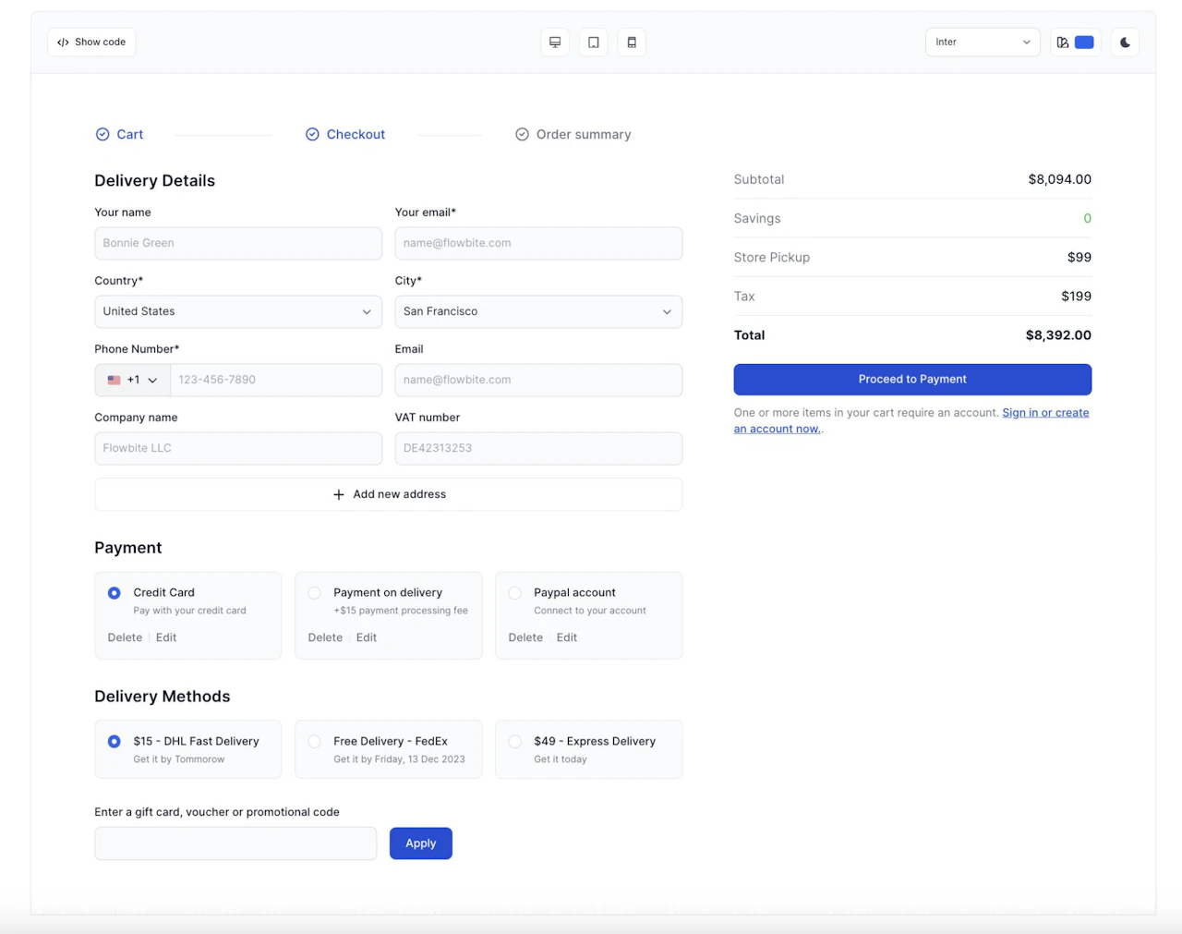Go to the Order summary step
Viewport: 1182px width, 934px height.
point(573,134)
